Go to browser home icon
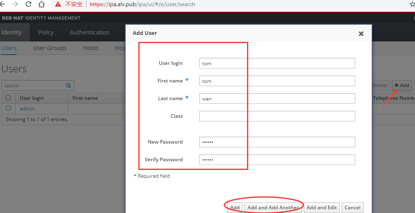Image resolution: width=415 pixels, height=213 pixels. coord(42,4)
